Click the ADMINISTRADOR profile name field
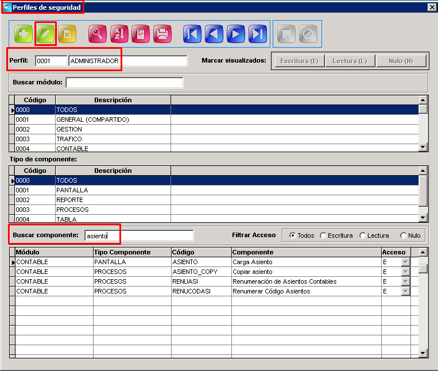 [x=128, y=61]
